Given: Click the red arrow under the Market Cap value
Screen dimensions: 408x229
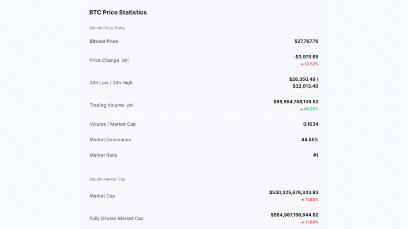Looking at the screenshot, I should tap(303, 200).
